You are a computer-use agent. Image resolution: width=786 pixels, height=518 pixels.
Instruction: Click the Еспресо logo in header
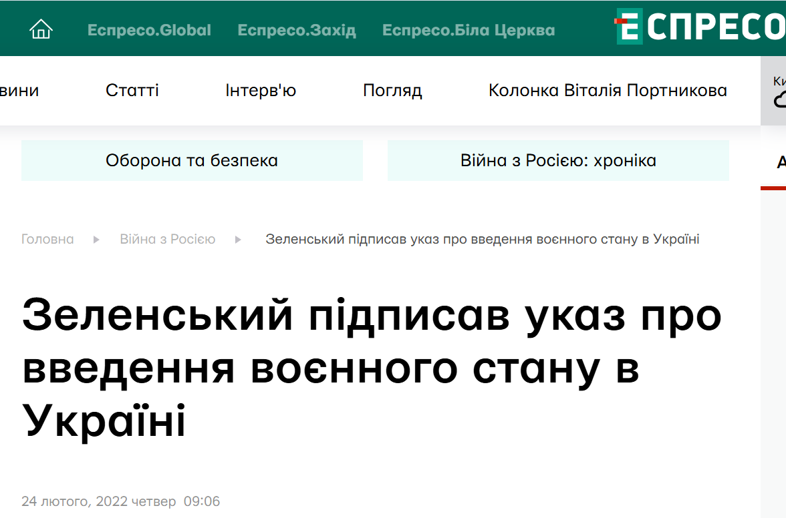tap(700, 27)
